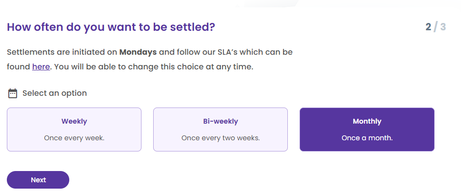461x194 pixels.
Task: Click the "Once every week." description
Action: [74, 138]
